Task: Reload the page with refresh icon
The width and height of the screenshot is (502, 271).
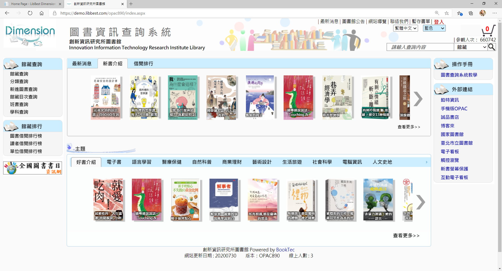Action: pos(30,13)
